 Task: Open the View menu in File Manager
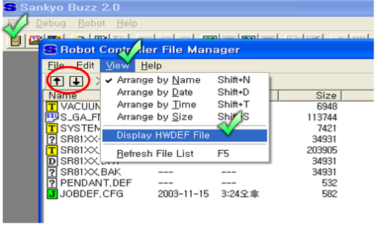coord(118,66)
